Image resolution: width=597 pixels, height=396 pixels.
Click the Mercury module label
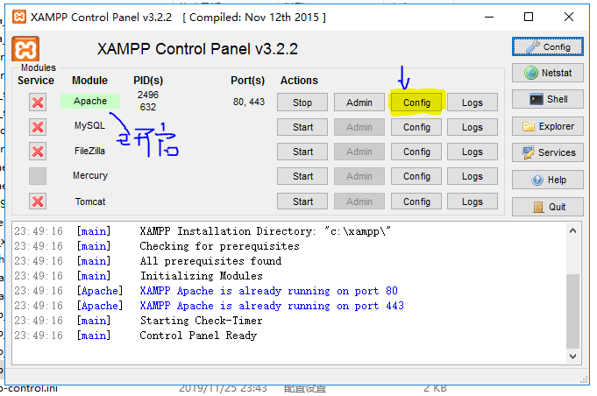tap(90, 175)
